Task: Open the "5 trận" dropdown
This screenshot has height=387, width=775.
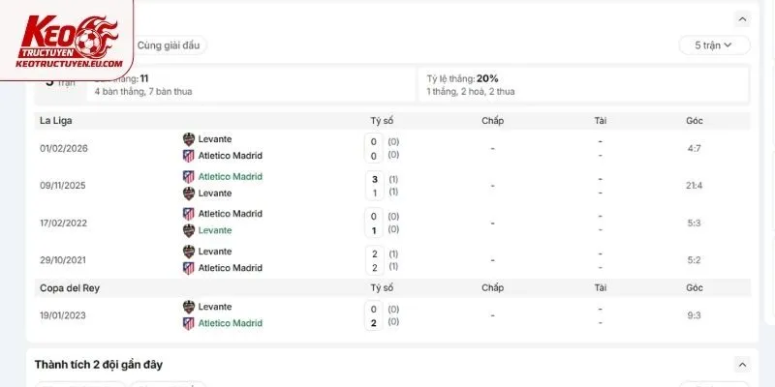Action: 714,45
